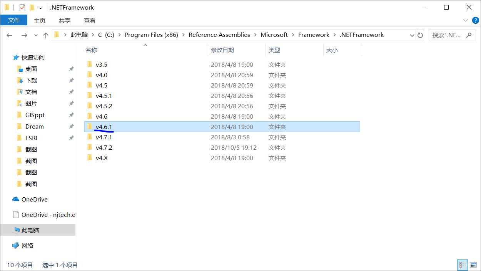Click 此电脑 in the address bar
This screenshot has height=271, width=481.
[79, 35]
